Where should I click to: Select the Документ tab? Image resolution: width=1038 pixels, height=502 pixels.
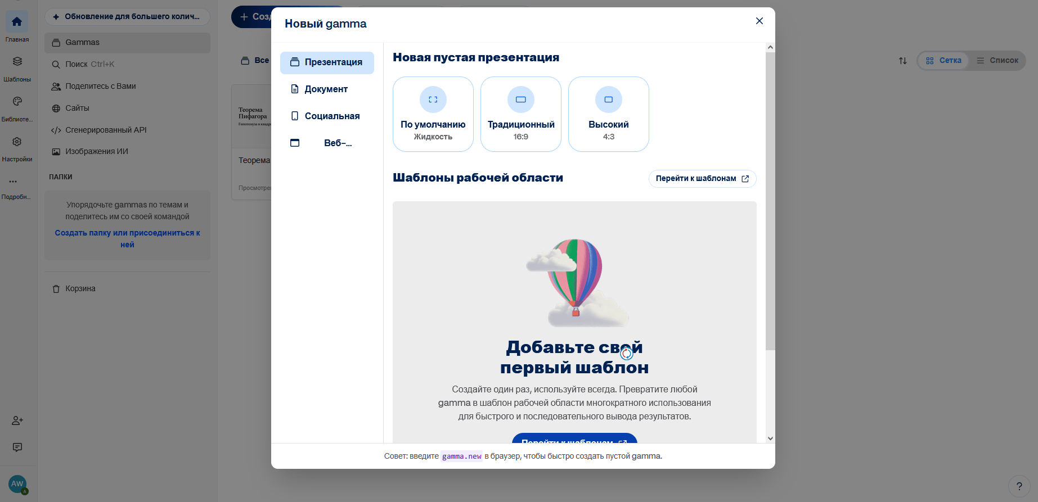click(x=327, y=89)
